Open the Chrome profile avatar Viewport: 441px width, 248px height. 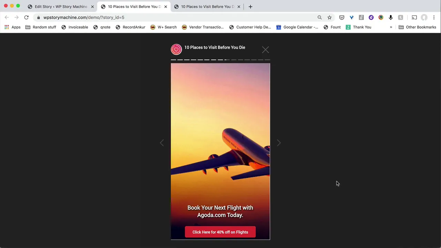(424, 17)
